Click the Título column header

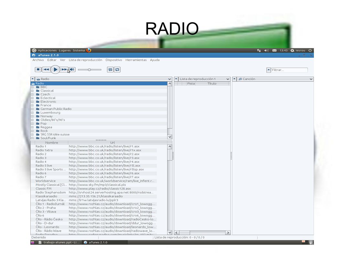[x=212, y=84]
